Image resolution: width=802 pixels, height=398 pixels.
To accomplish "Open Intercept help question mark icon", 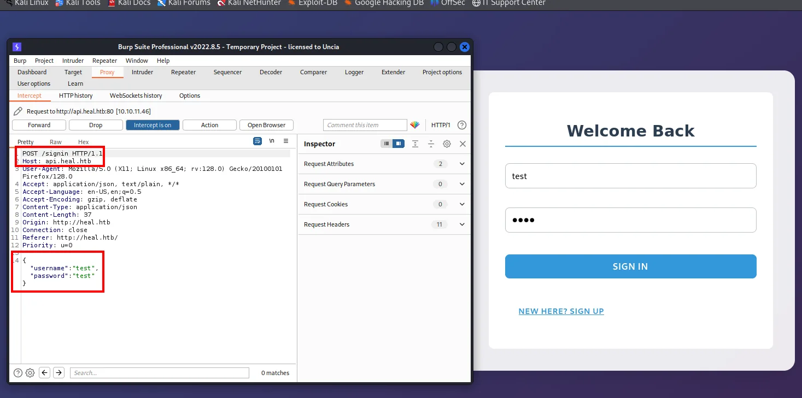I will pos(462,125).
